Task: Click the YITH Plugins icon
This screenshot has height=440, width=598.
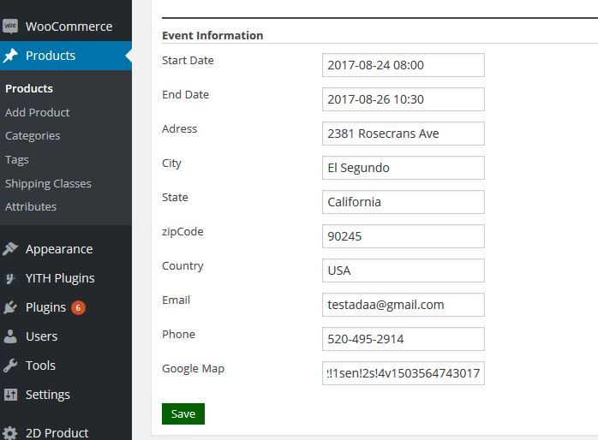Action: pos(10,278)
